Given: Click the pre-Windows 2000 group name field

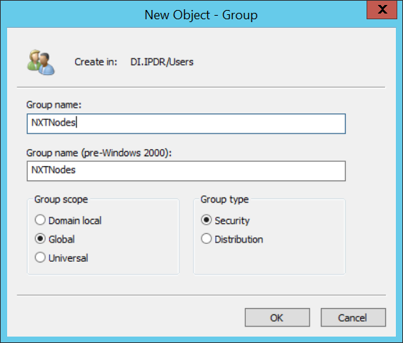Looking at the screenshot, I should click(x=186, y=171).
